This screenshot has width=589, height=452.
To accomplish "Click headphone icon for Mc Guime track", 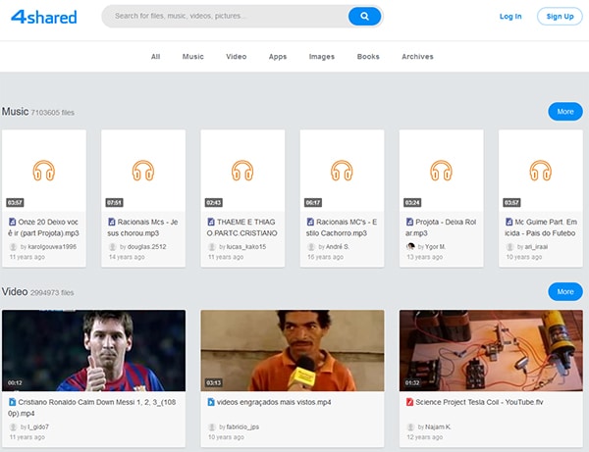I will point(540,171).
